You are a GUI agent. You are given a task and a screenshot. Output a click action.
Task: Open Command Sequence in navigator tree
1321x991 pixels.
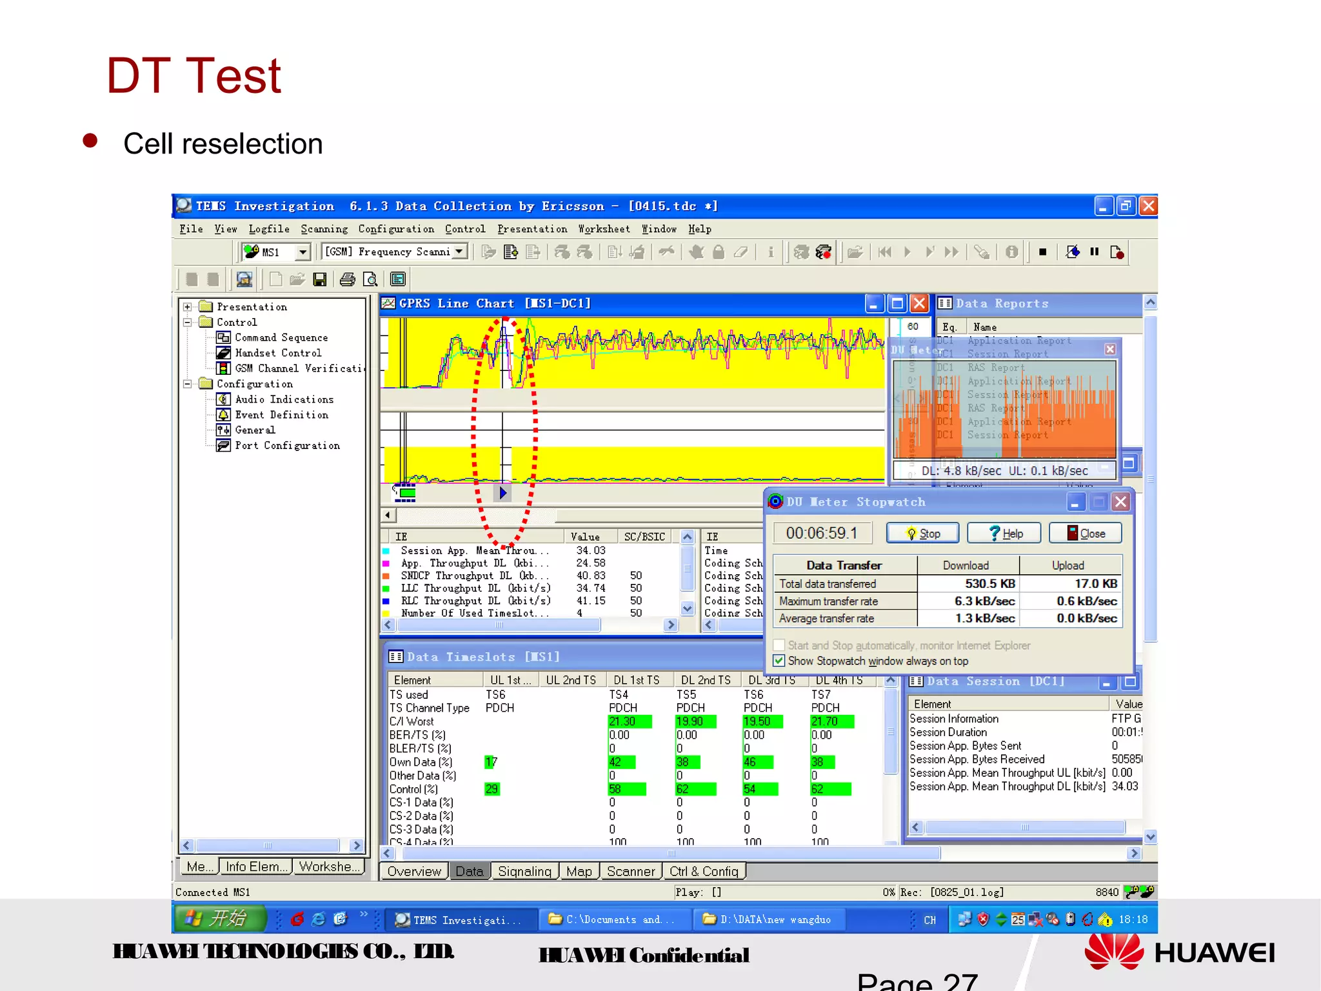[281, 337]
